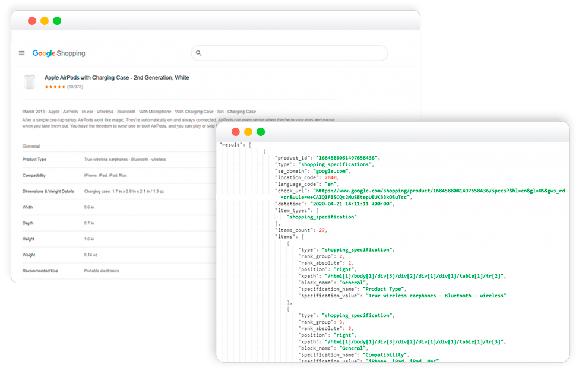The height and width of the screenshot is (371, 579).
Task: Click the product_id value in JSON
Action: pos(347,158)
